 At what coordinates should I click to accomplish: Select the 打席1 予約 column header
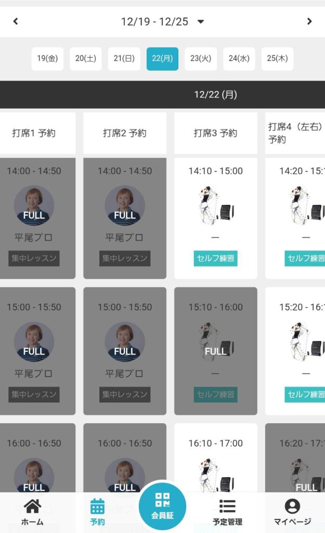click(34, 133)
